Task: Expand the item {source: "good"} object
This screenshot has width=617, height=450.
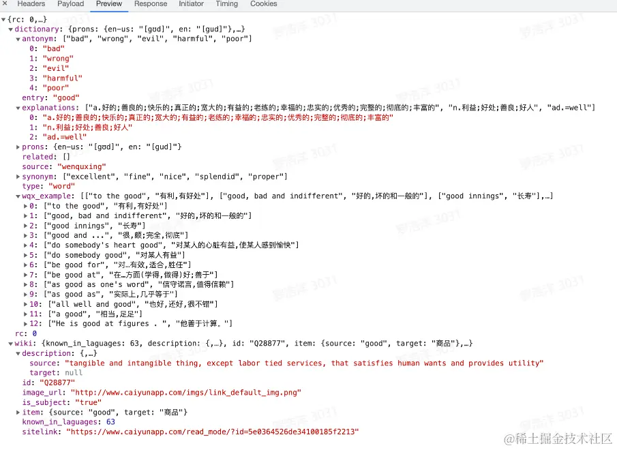Action: pos(18,412)
